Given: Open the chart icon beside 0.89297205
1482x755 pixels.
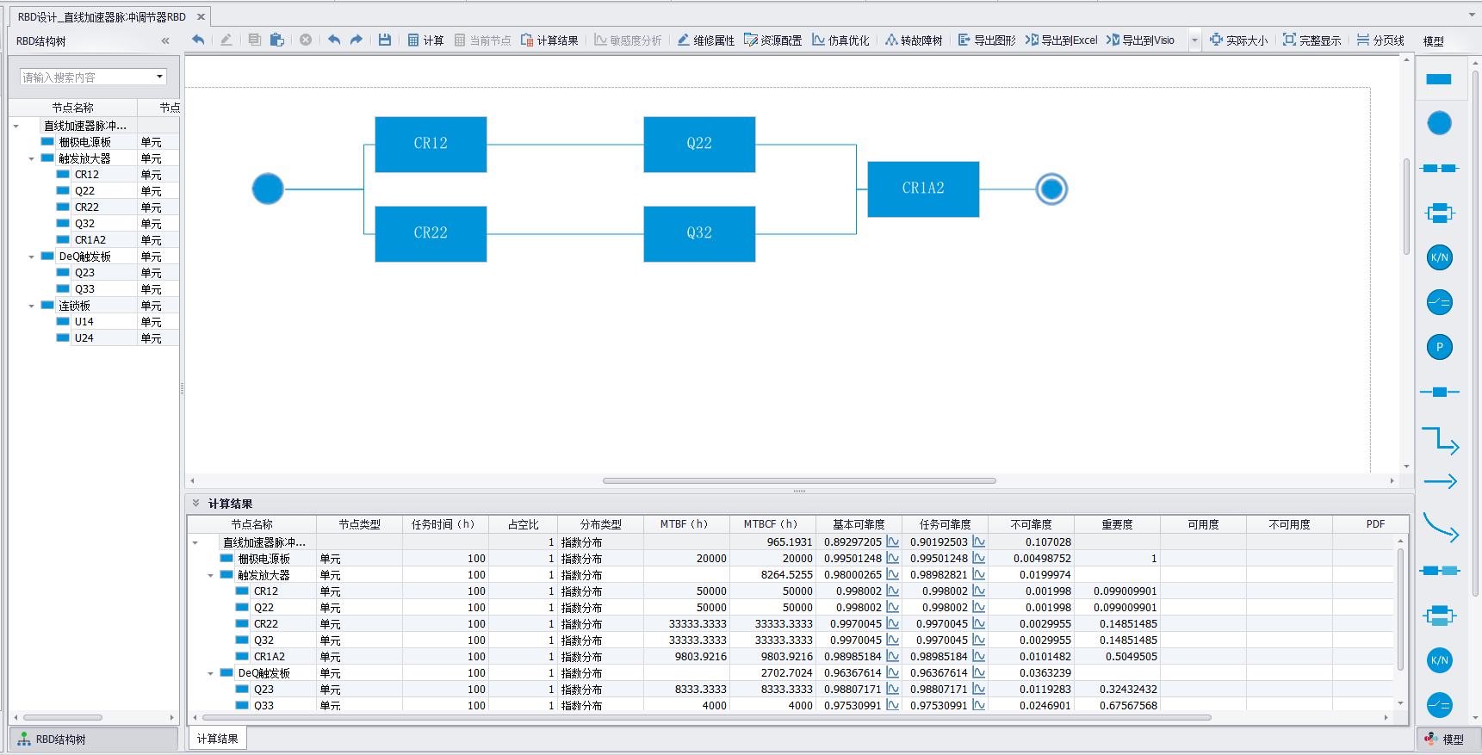Looking at the screenshot, I should coord(893,542).
